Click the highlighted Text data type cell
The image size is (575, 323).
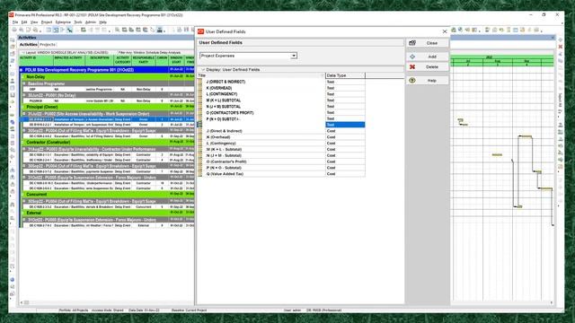click(345, 125)
